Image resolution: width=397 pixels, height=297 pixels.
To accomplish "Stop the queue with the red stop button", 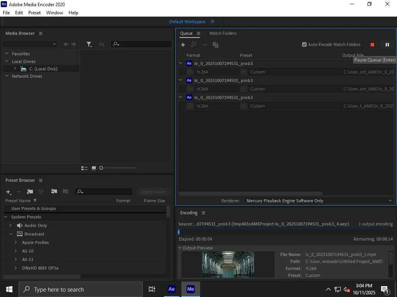I will (372, 45).
